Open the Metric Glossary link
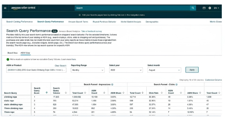Image resolution: width=225 pixels, height=120 pixels. pos(216,22)
